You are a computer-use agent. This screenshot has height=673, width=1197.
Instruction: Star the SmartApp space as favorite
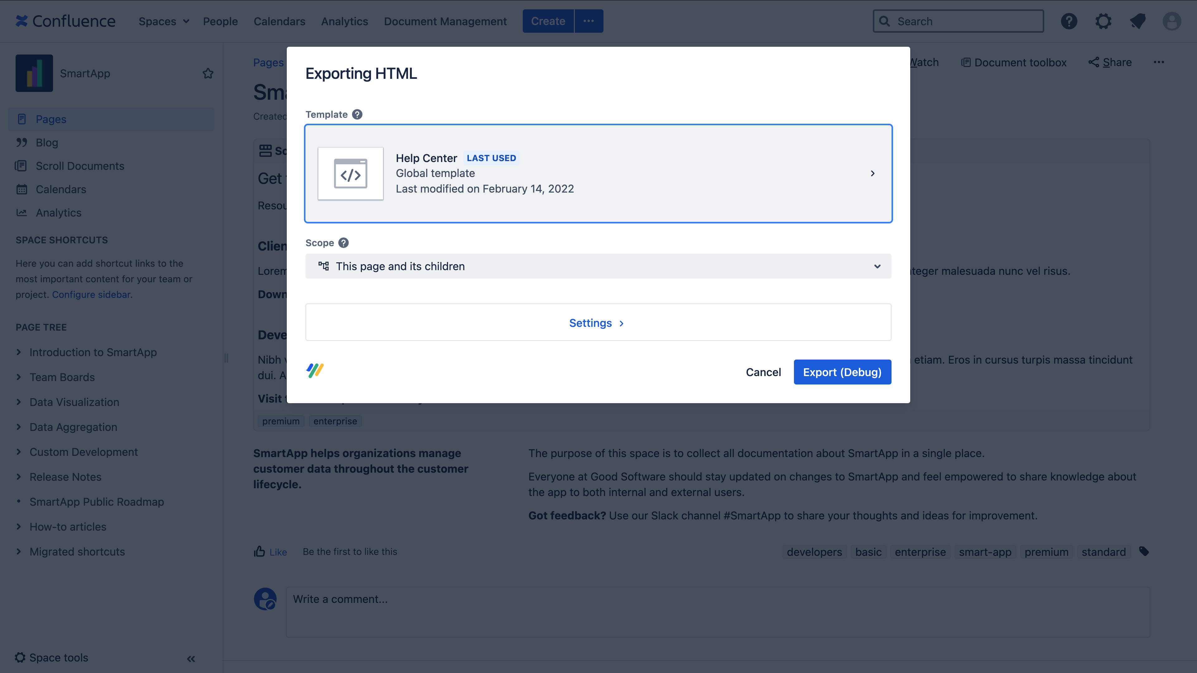point(208,74)
